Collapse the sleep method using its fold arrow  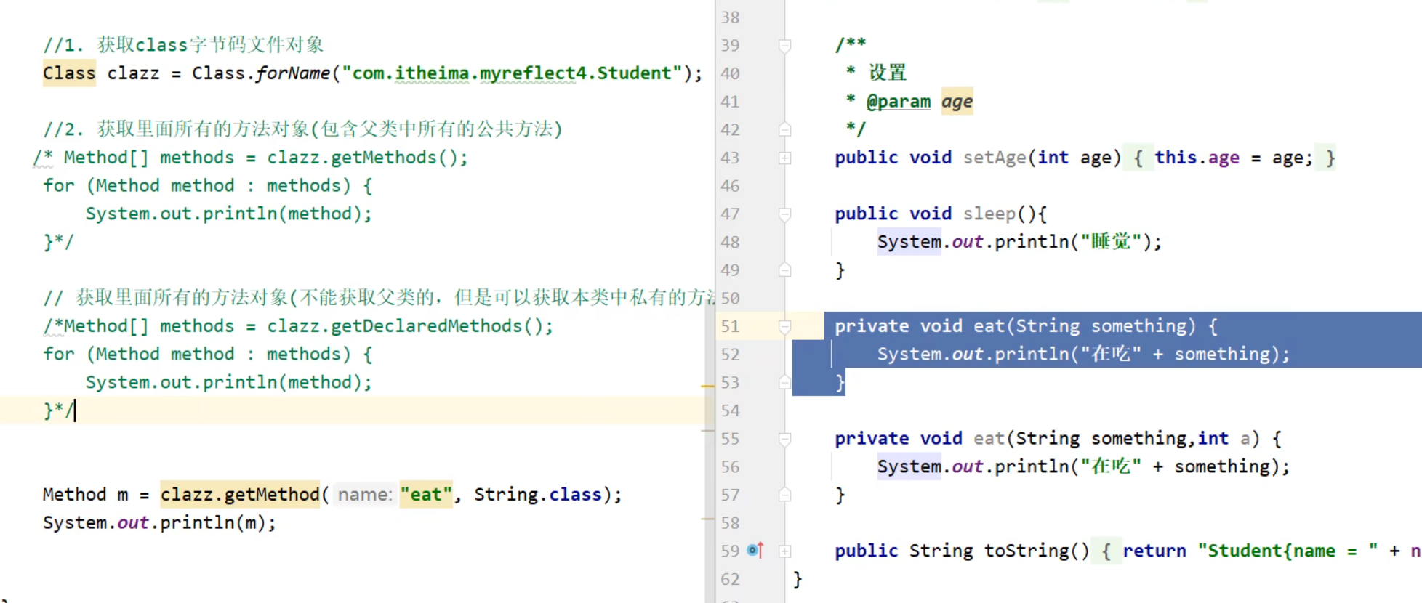click(x=785, y=214)
